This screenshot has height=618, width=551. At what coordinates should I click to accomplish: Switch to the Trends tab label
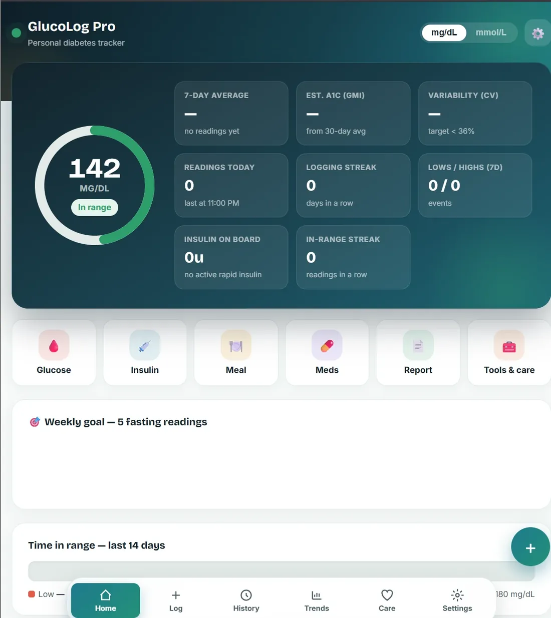coord(317,608)
